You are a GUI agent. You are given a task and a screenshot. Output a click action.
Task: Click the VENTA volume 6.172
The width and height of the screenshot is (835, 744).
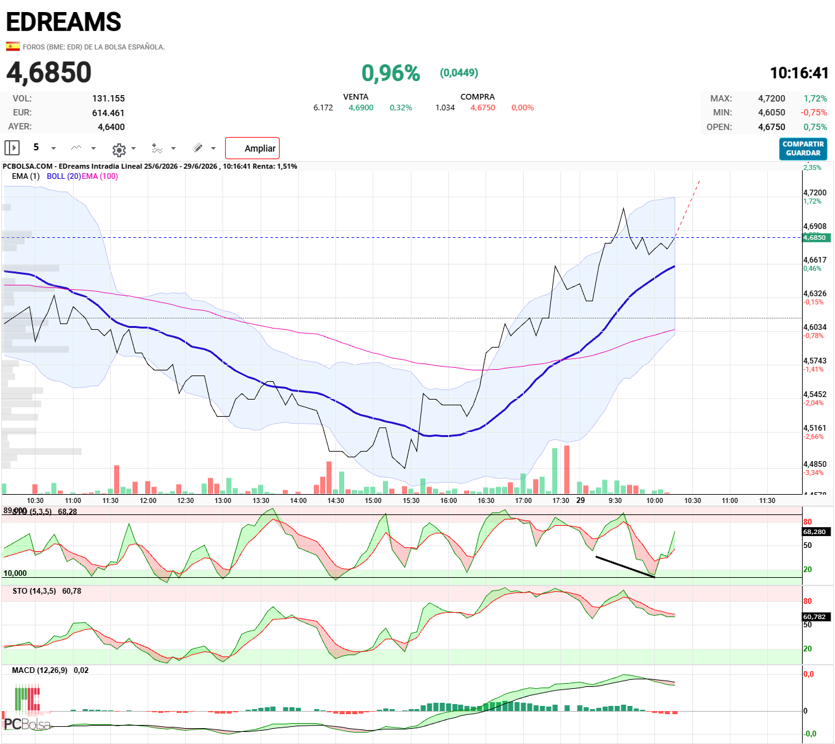coord(323,108)
